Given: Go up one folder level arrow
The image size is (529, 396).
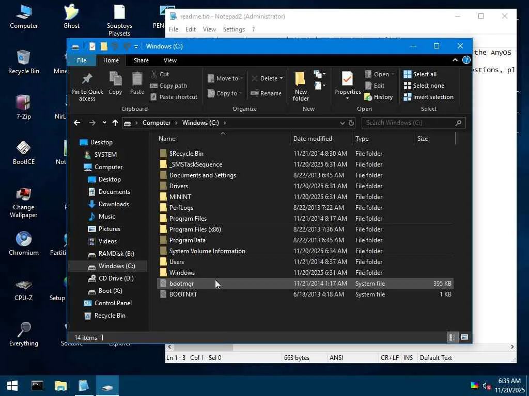Looking at the screenshot, I should click(x=115, y=123).
